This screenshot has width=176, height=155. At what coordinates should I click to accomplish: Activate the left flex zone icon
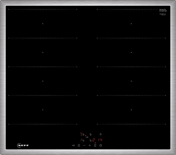pyautogui.click(x=79, y=145)
